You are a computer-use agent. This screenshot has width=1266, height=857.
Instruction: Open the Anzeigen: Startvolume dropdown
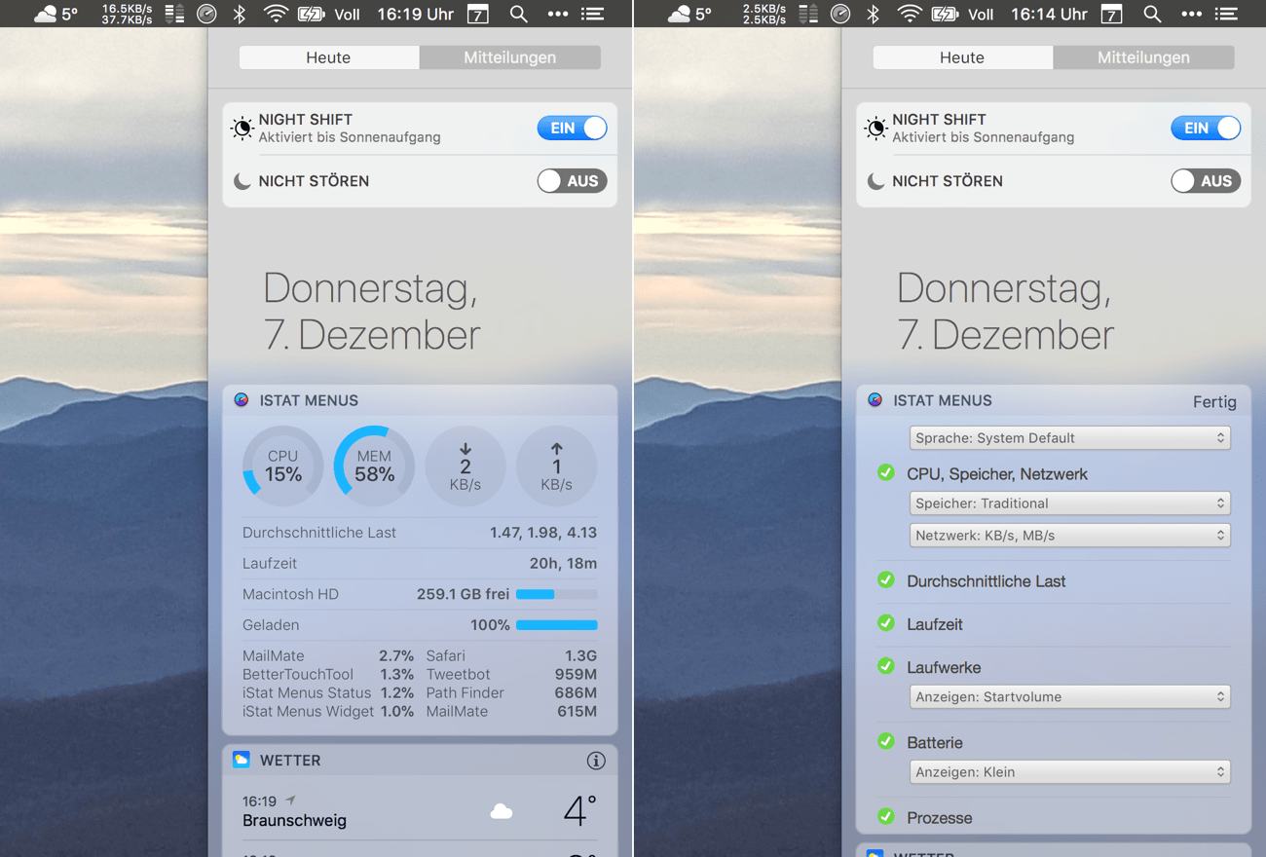[1069, 697]
